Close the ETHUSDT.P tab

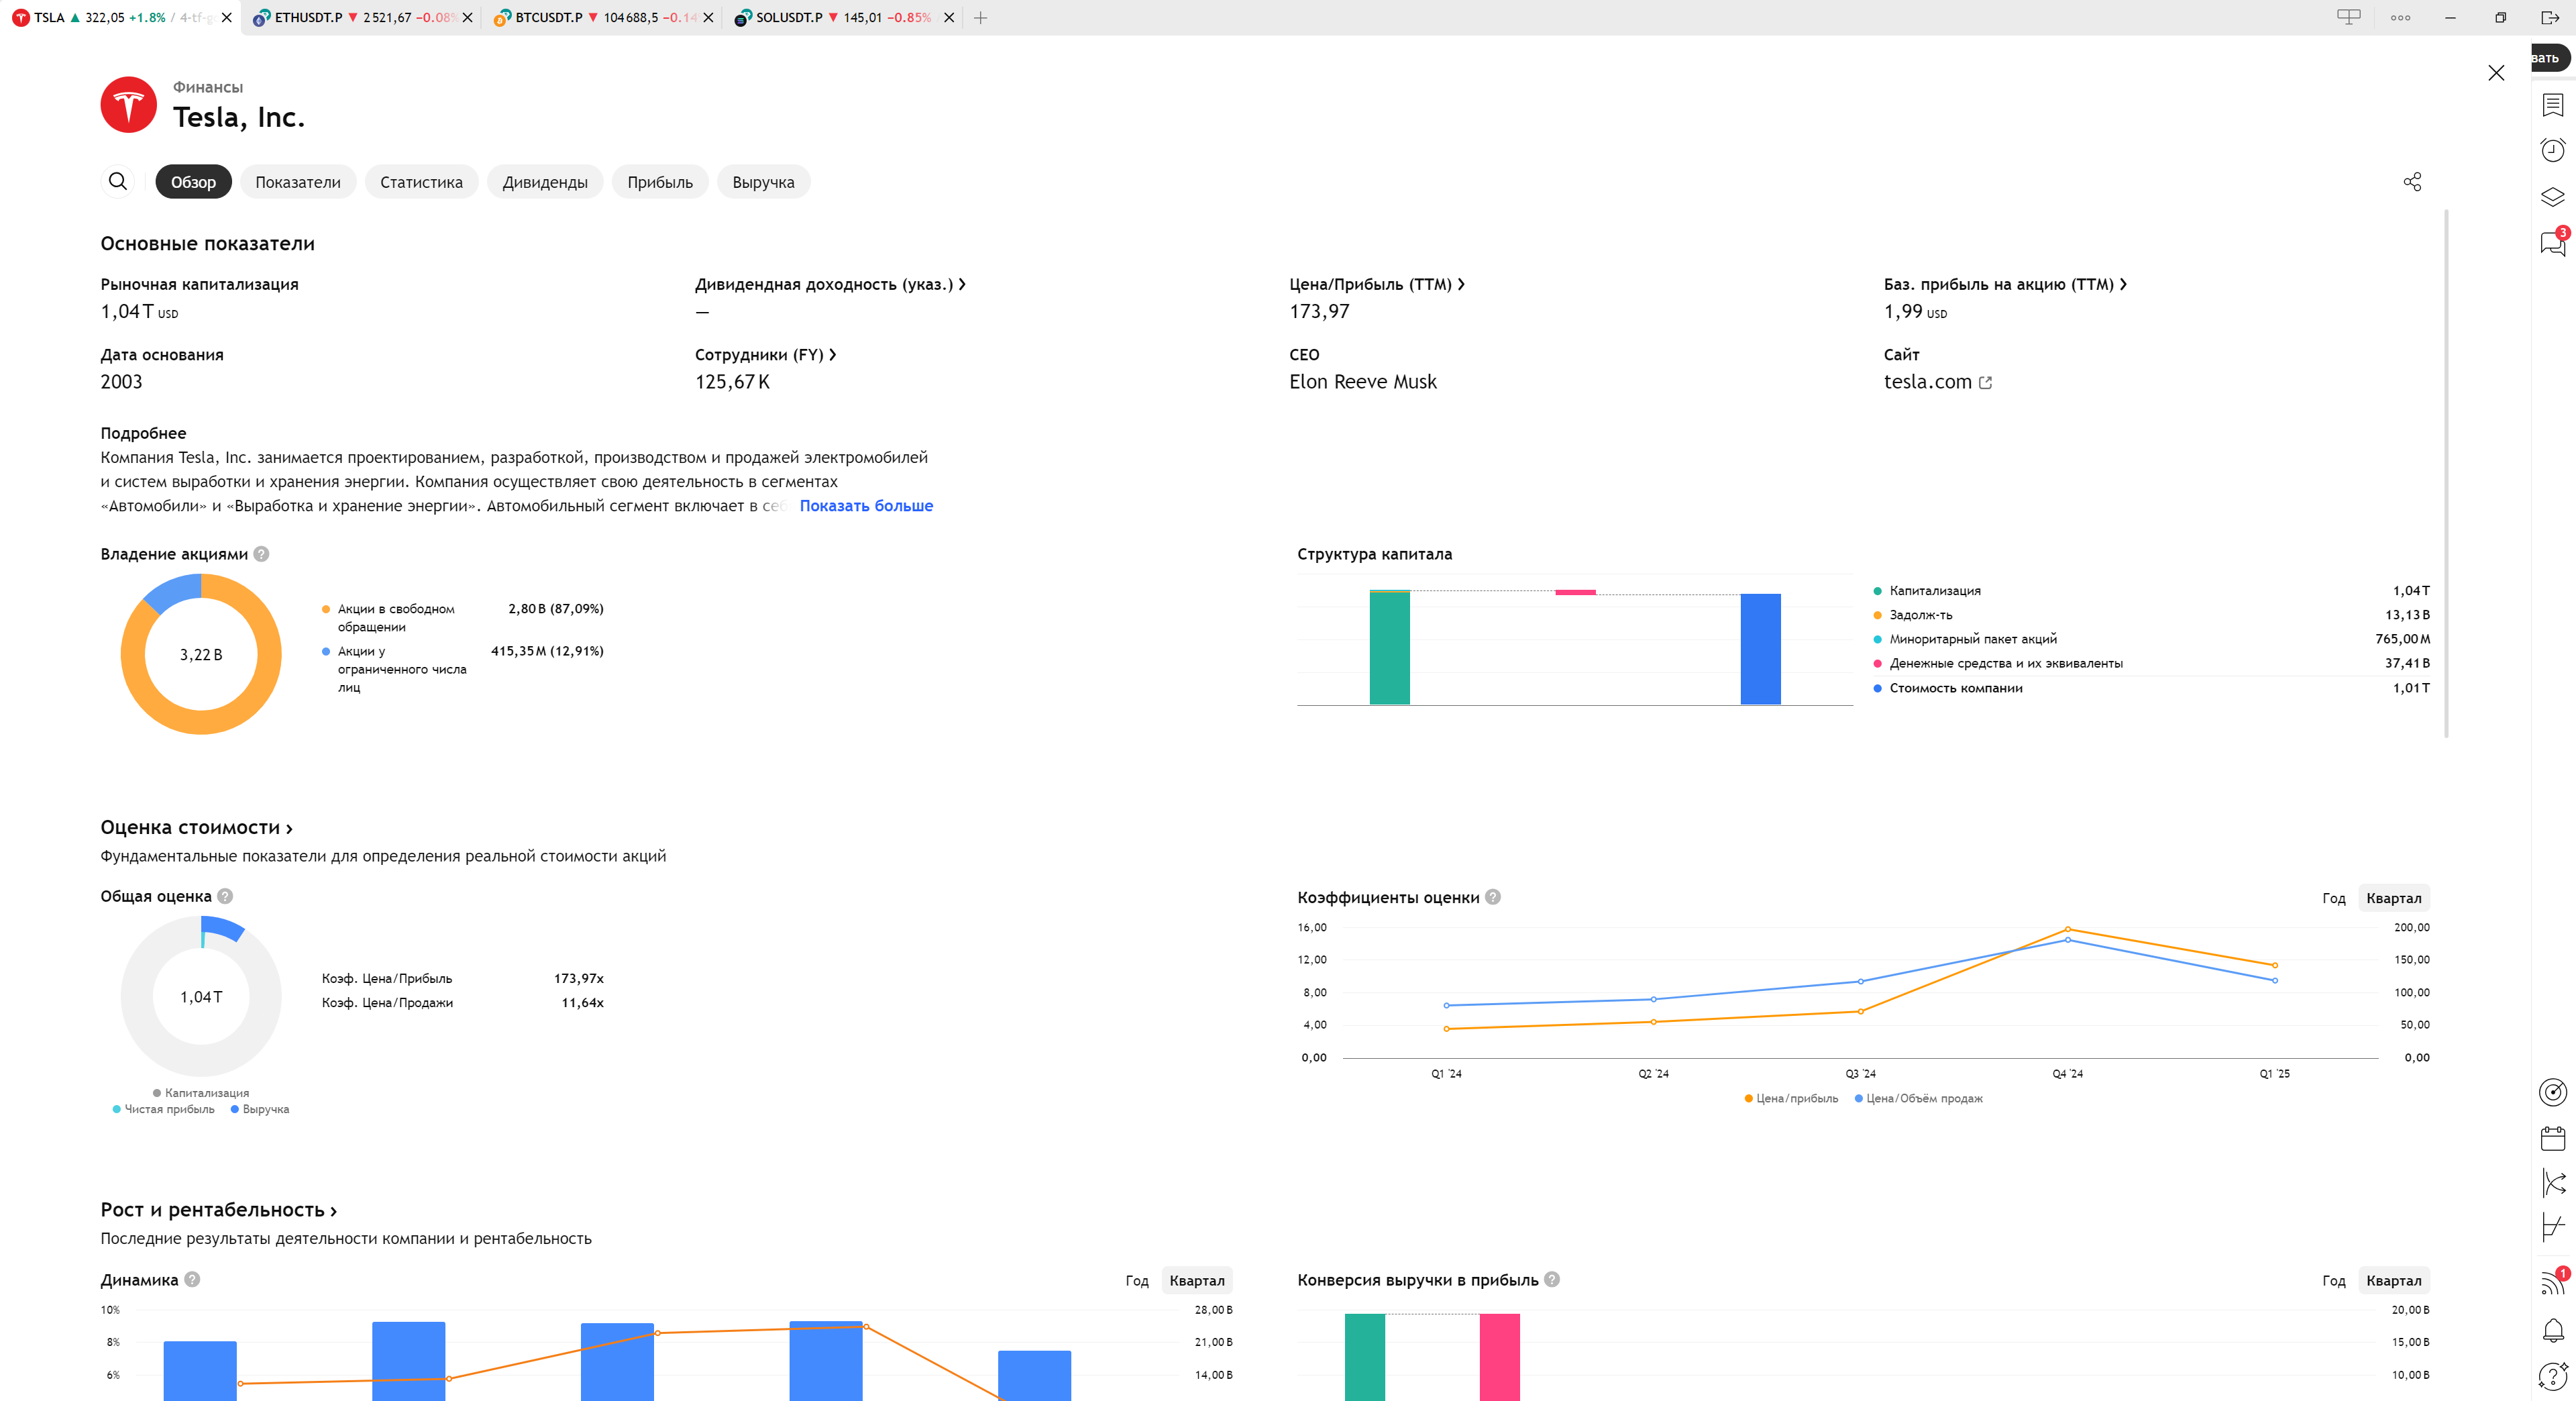(467, 17)
